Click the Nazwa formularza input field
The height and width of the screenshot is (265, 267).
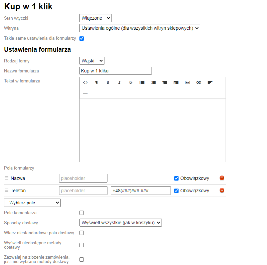pos(115,71)
